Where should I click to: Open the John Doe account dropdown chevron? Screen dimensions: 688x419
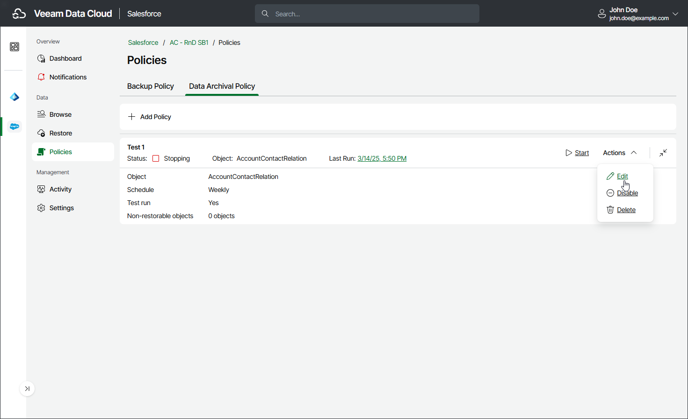675,14
